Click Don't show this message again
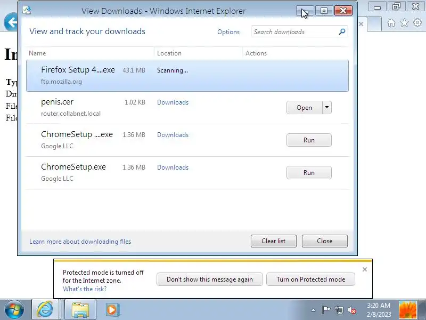 tap(209, 279)
